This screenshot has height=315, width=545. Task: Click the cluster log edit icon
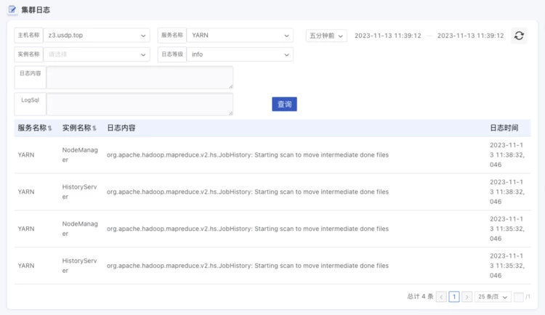(x=12, y=10)
